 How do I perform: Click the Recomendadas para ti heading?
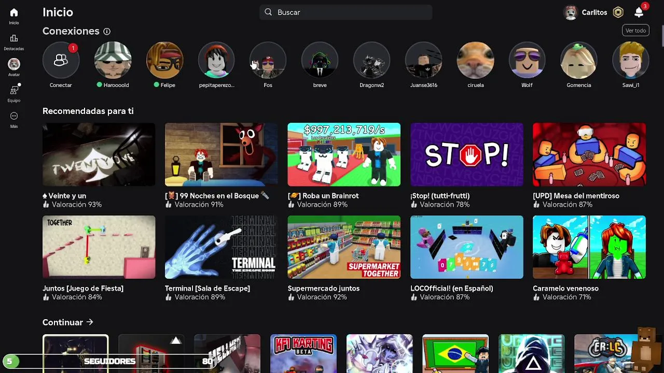pyautogui.click(x=88, y=111)
